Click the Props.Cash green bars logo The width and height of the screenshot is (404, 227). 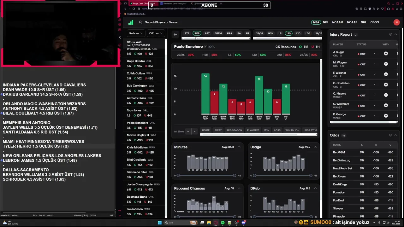(x=131, y=22)
